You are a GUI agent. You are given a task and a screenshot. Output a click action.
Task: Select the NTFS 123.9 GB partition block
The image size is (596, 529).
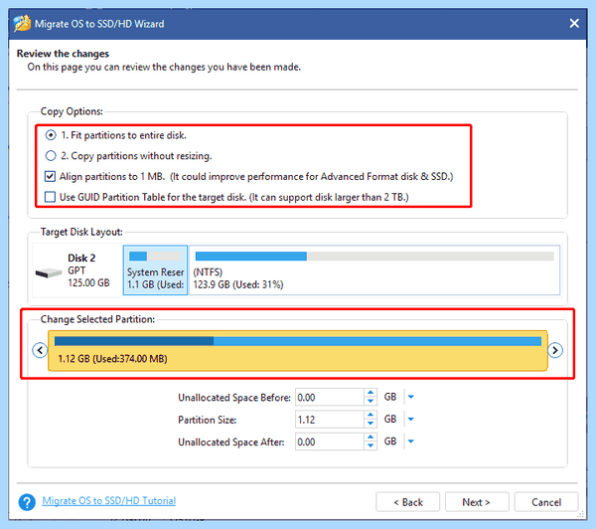(374, 269)
